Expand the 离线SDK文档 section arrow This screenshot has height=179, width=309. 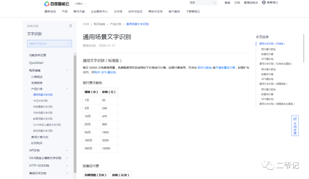(67, 173)
